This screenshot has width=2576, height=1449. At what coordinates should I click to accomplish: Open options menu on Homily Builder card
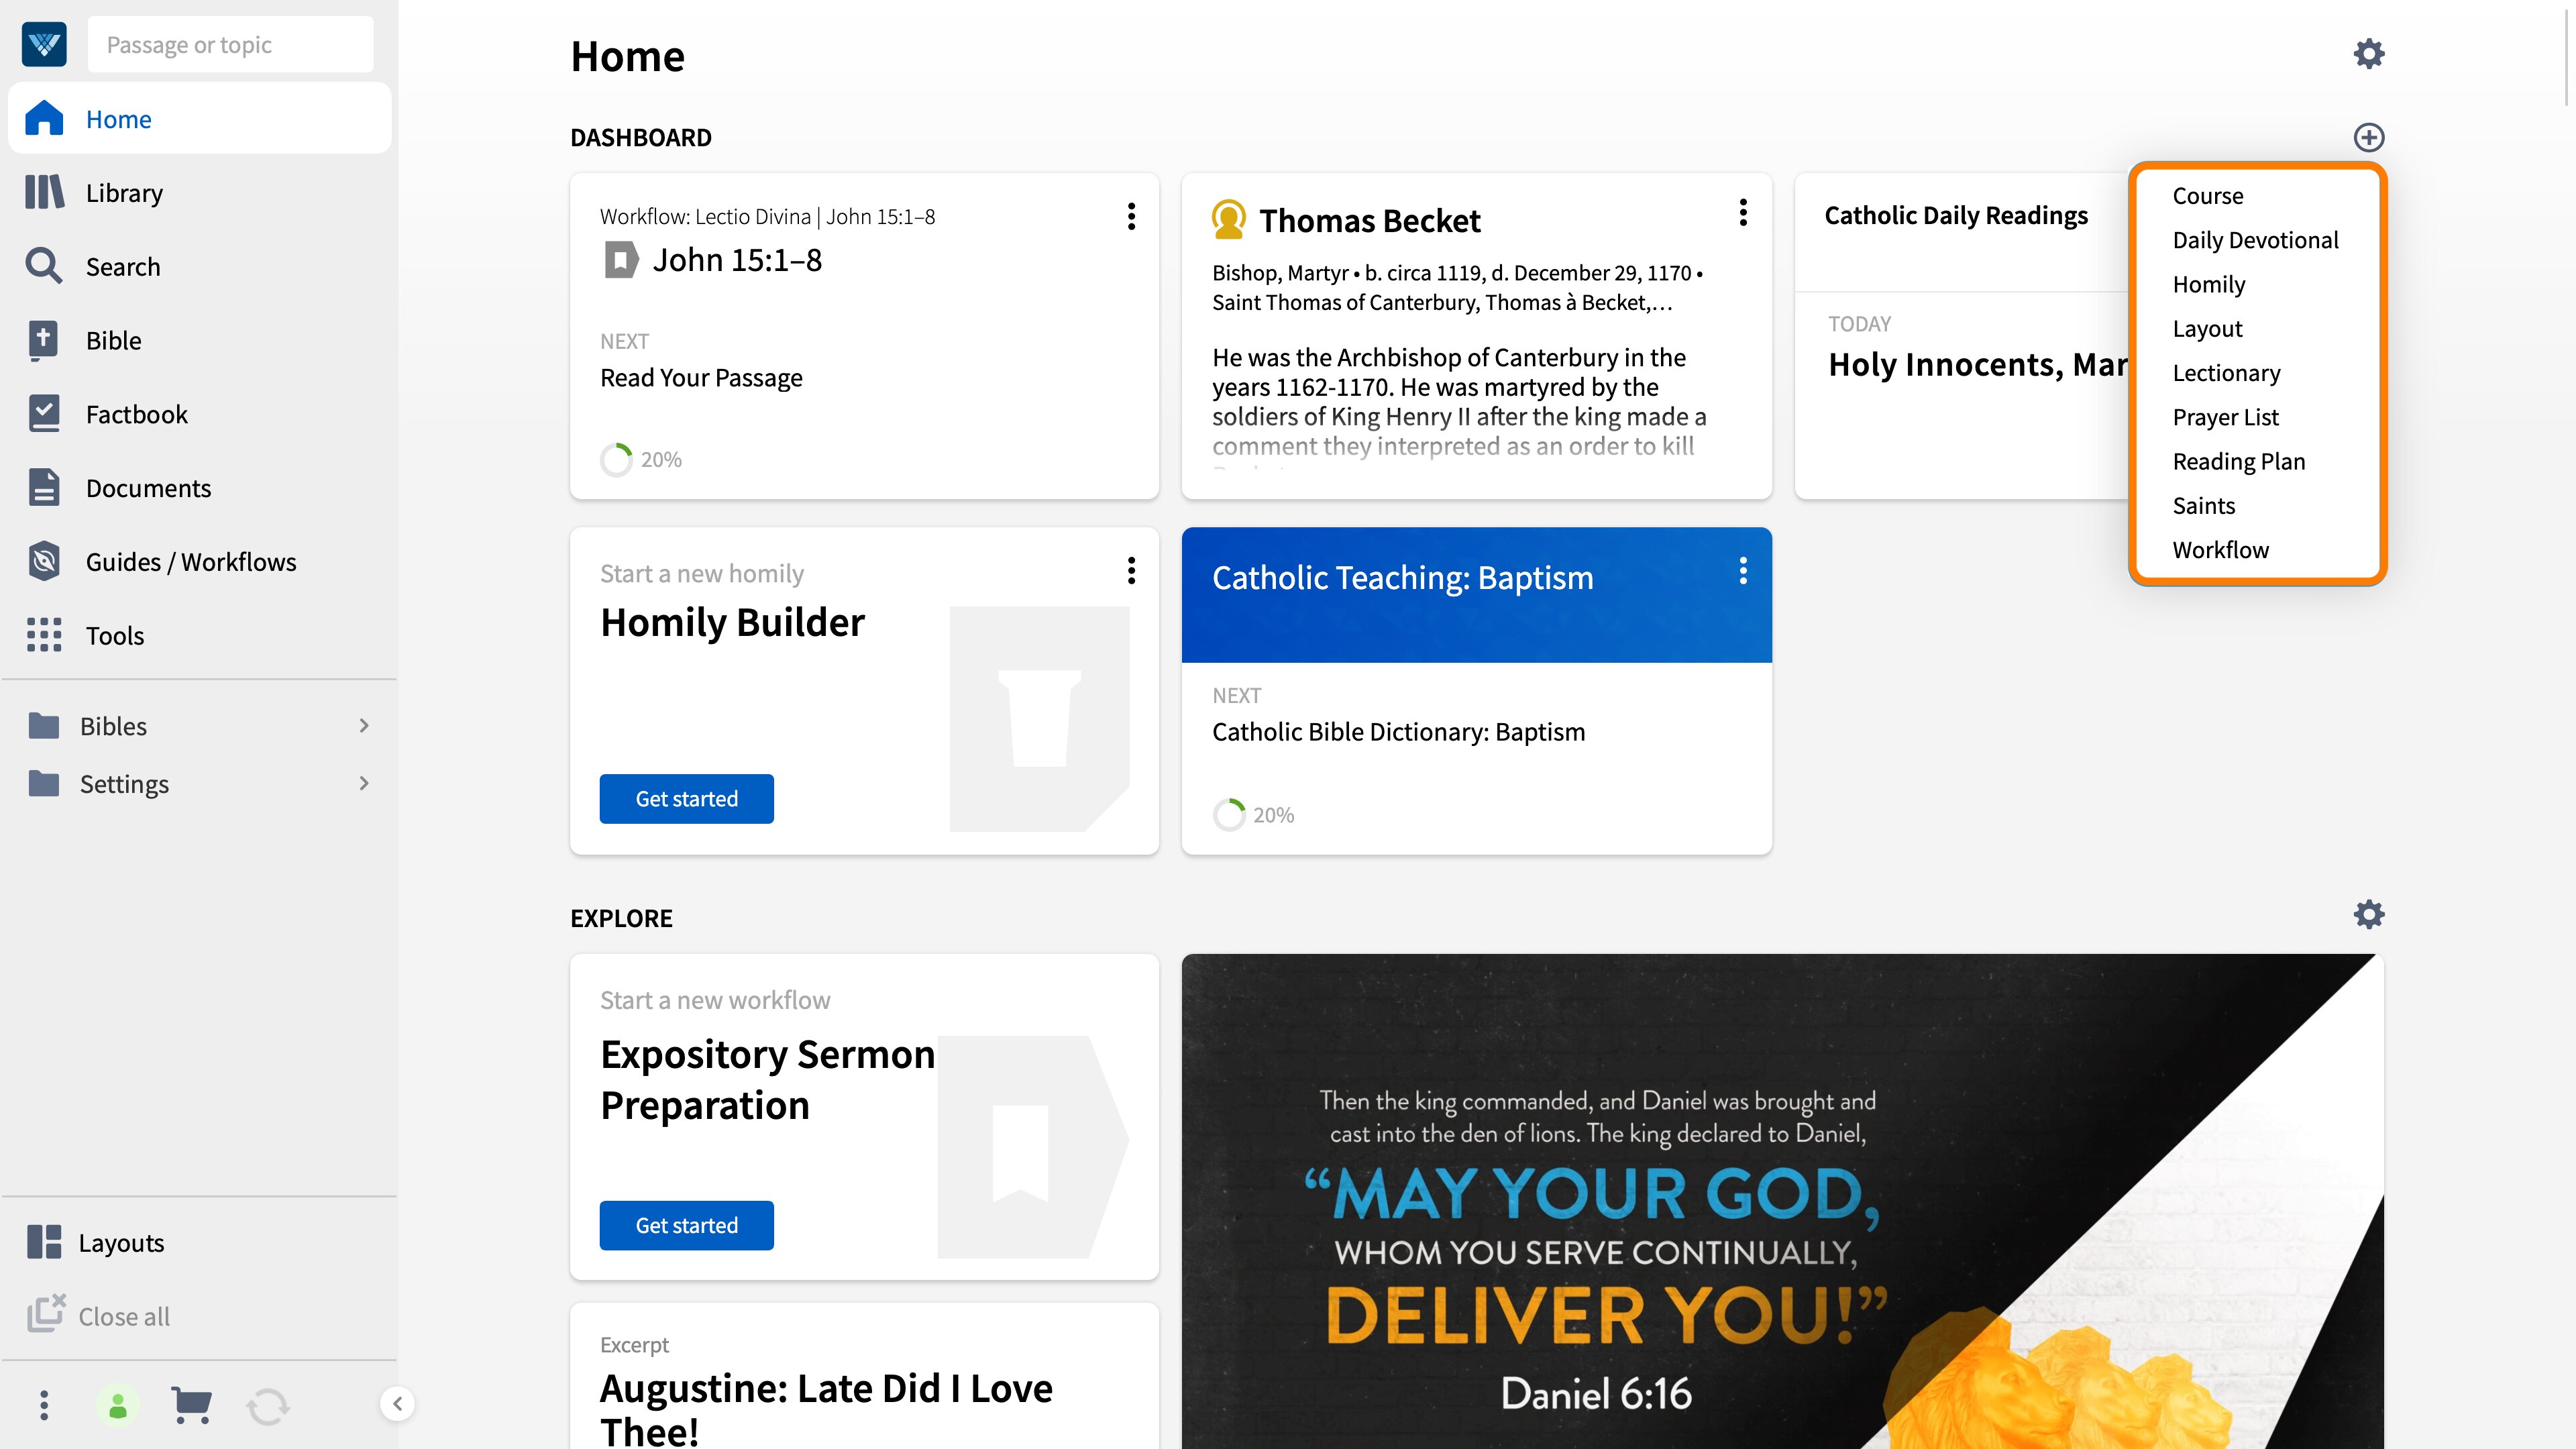1131,571
